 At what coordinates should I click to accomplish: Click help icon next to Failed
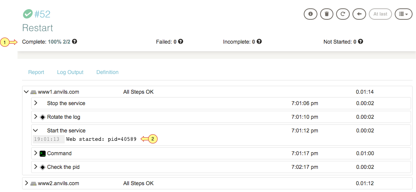click(x=181, y=41)
